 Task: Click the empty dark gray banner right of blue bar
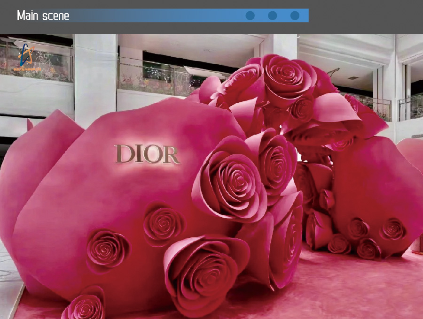[366, 15]
